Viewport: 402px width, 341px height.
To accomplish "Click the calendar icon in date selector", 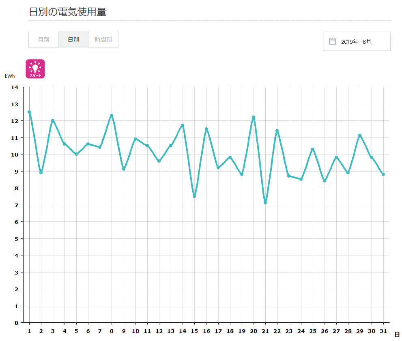I will pos(332,41).
